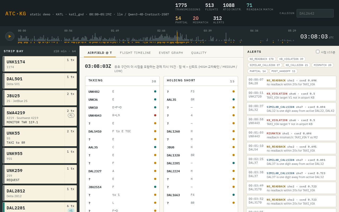Jump to the 04:34 timeline marker
The width and height of the screenshot is (339, 212).
(254, 31)
